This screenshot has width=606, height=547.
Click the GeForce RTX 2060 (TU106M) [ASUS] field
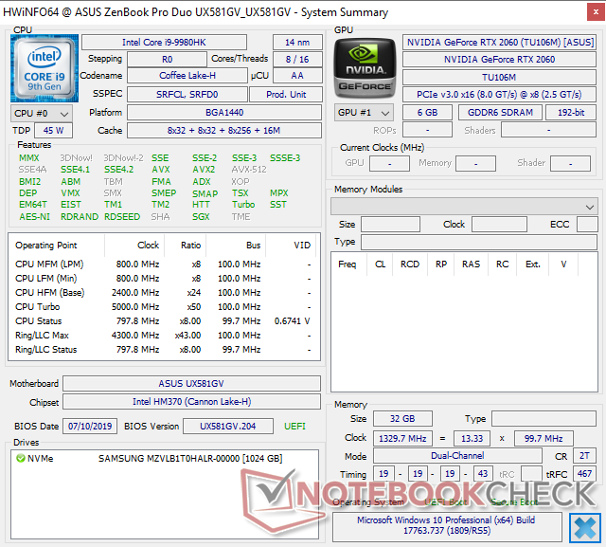pos(499,42)
